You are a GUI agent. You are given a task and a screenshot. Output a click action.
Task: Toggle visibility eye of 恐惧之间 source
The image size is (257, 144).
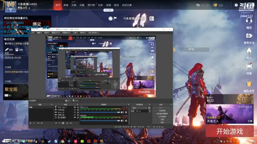pyautogui.click(x=75, y=115)
